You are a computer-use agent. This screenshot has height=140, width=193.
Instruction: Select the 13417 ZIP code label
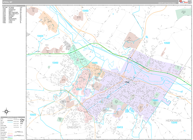79,90
